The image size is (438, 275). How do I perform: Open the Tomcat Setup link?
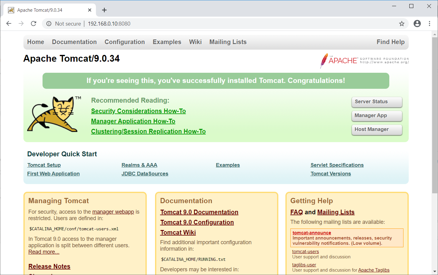(44, 165)
